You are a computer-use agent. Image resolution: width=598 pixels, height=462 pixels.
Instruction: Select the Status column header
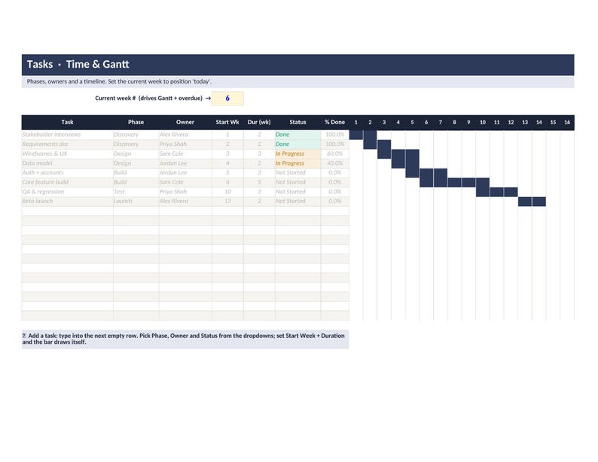tap(297, 122)
